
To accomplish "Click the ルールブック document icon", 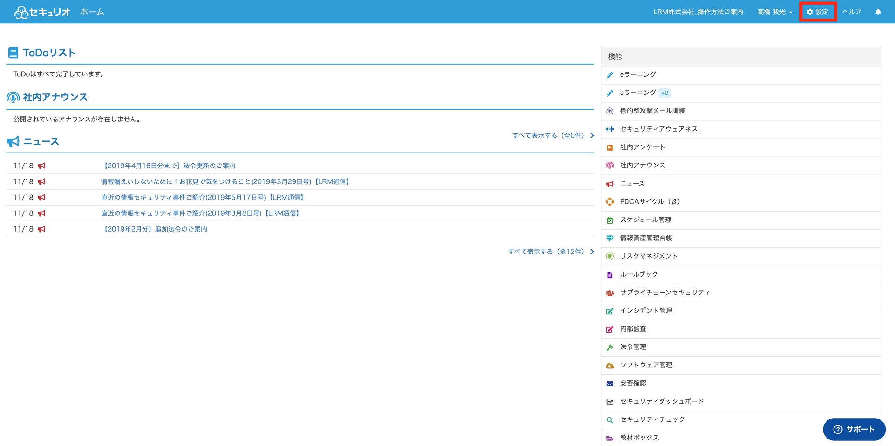I will pos(609,274).
